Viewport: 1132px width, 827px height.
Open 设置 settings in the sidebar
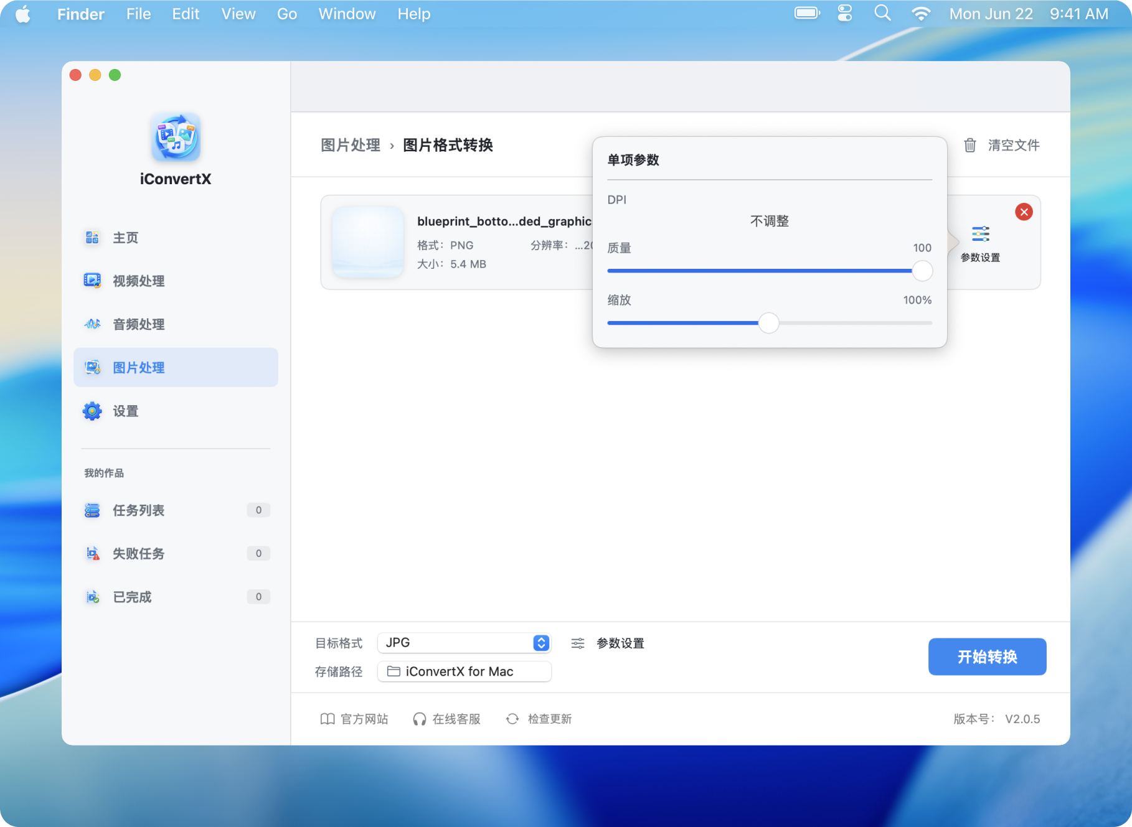tap(176, 411)
